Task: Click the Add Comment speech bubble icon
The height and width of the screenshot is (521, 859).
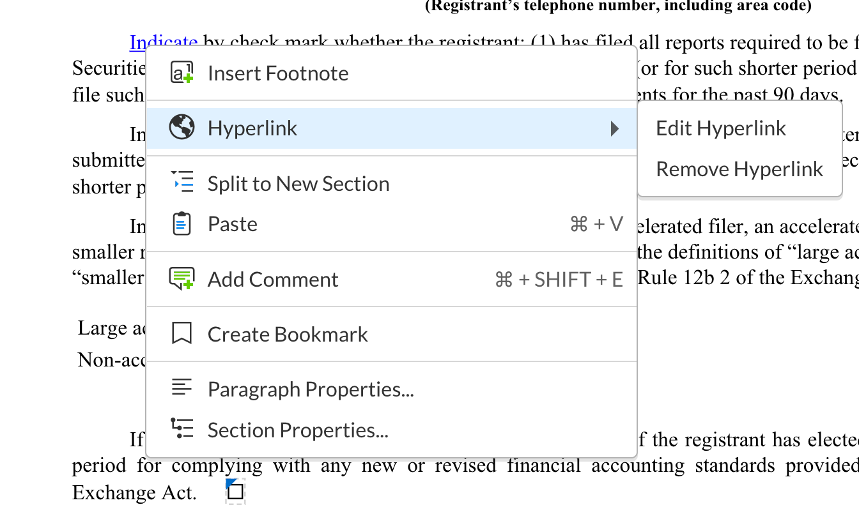Action: [x=182, y=279]
